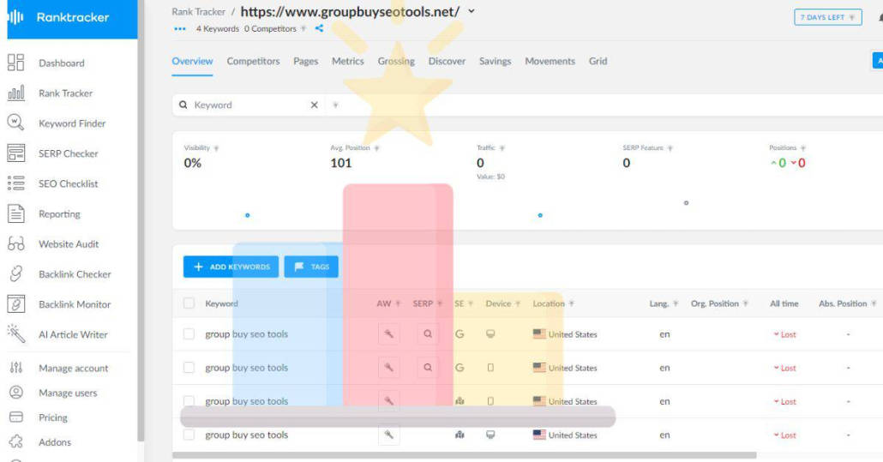Open the 0 Competitors dropdown
883x462 pixels.
[275, 28]
